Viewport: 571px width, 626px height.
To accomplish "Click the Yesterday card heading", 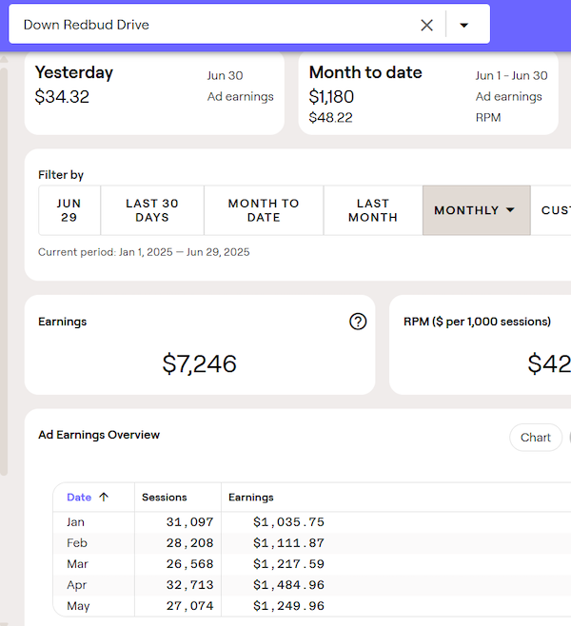I will pos(74,73).
